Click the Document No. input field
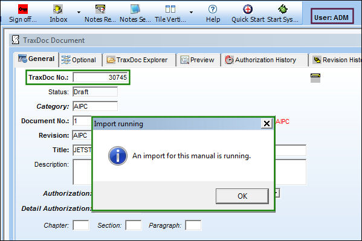 [82, 121]
